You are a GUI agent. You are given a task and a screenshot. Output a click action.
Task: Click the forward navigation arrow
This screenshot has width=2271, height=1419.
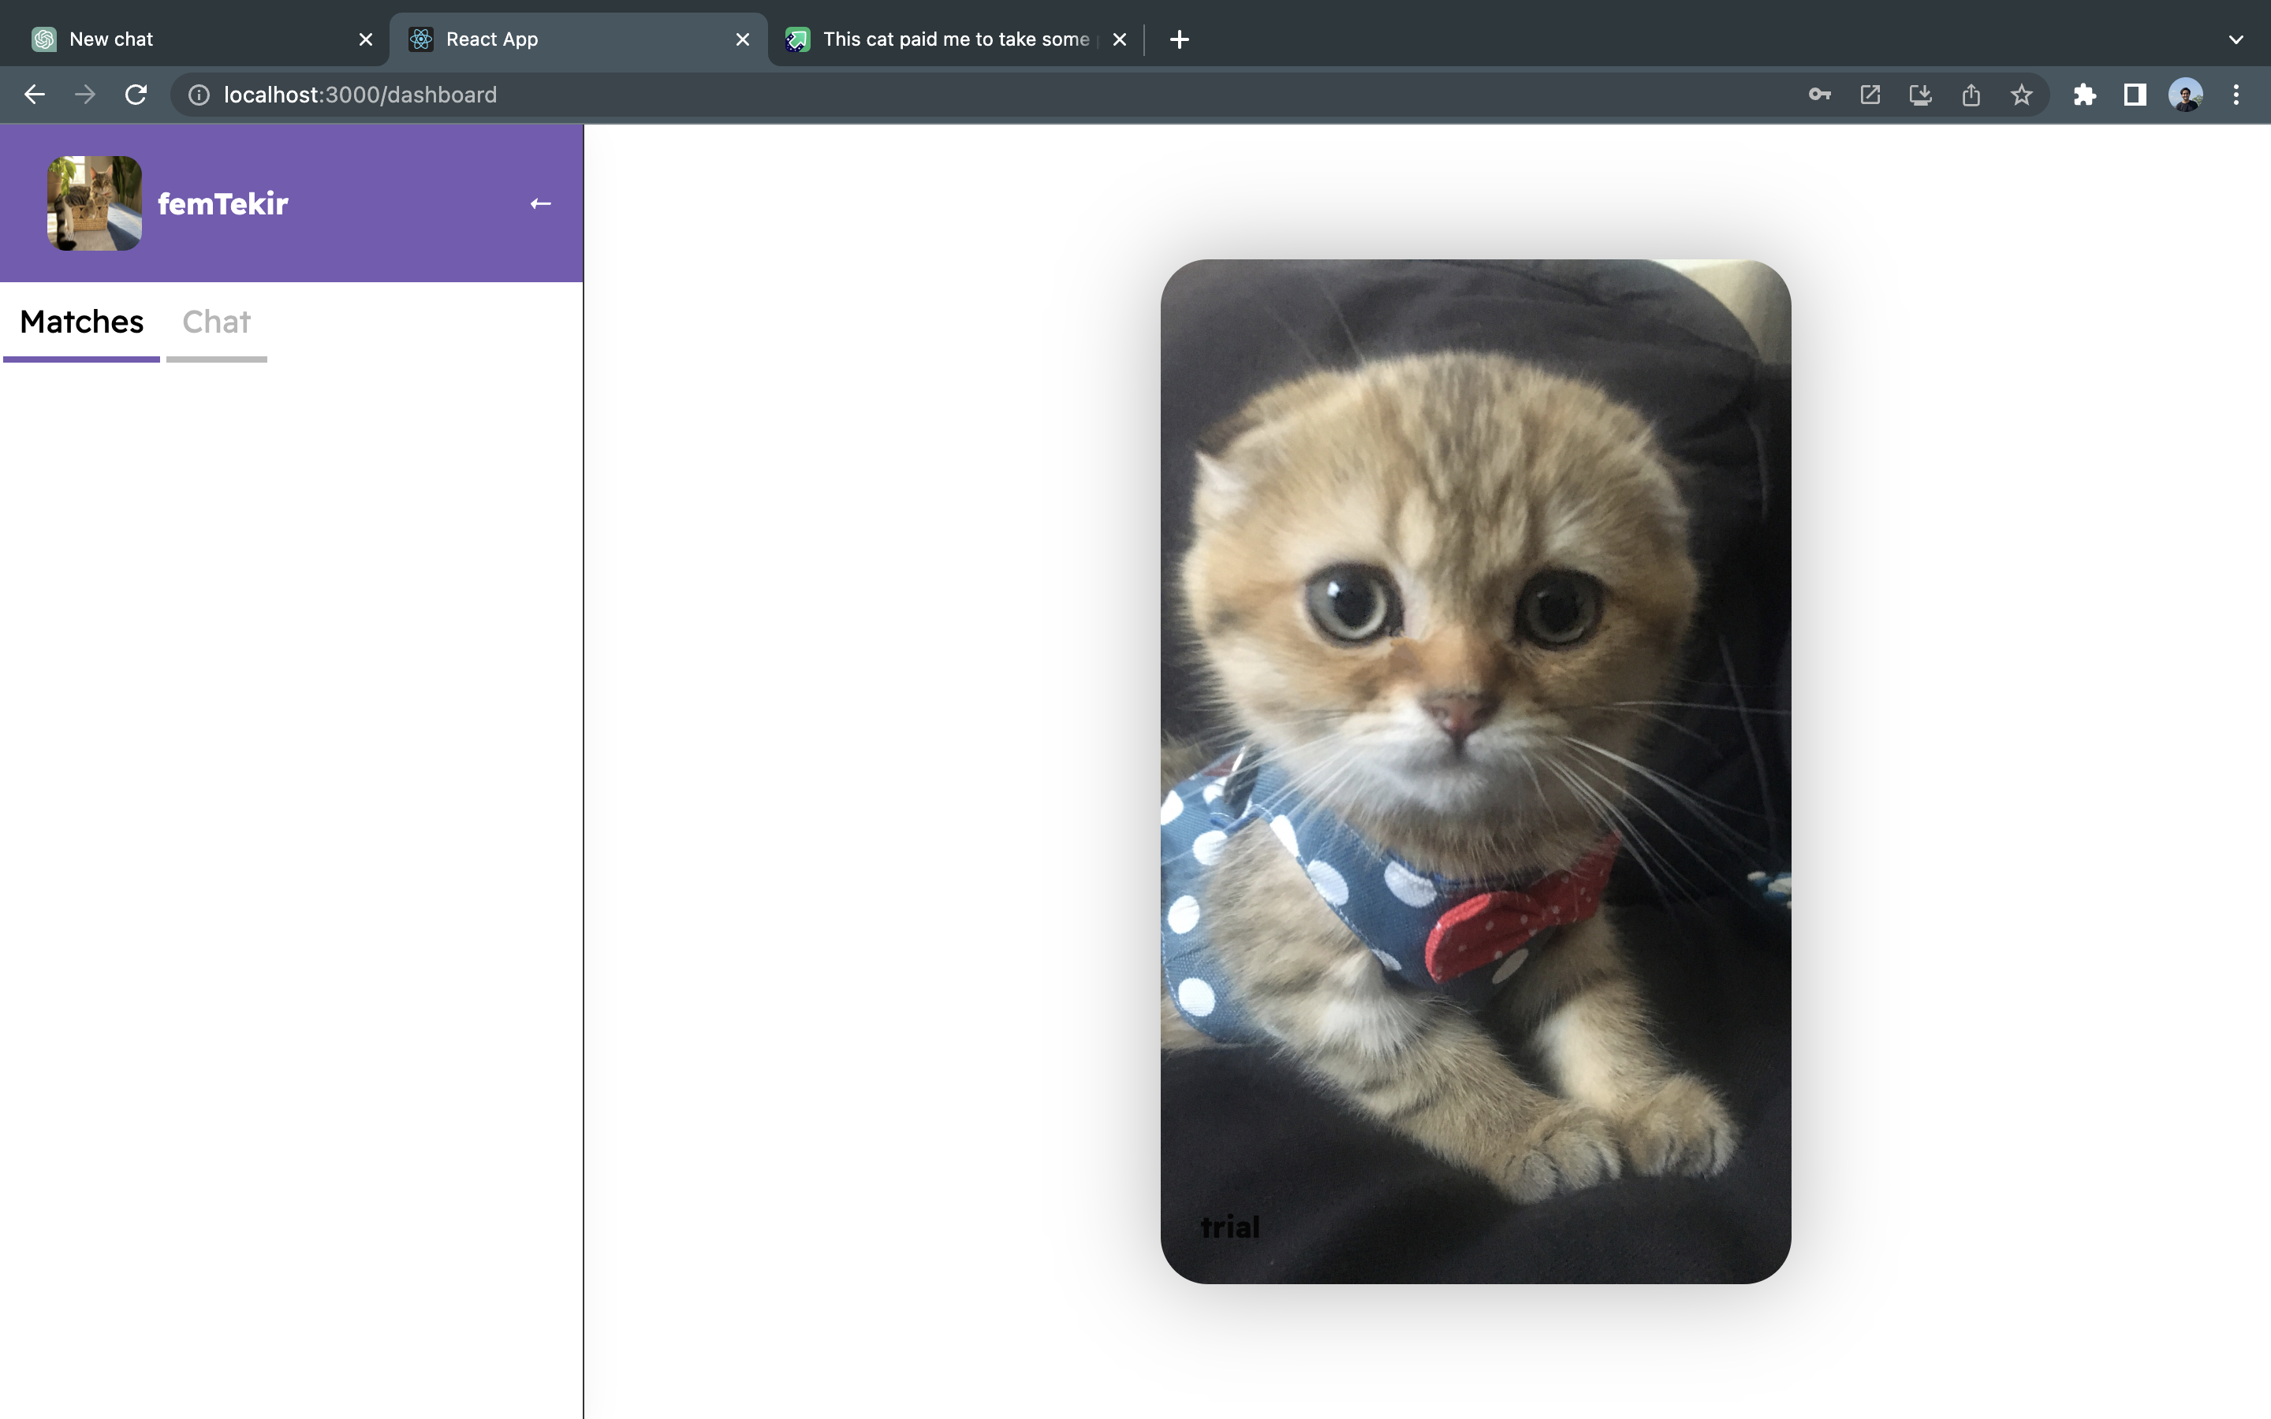click(85, 95)
